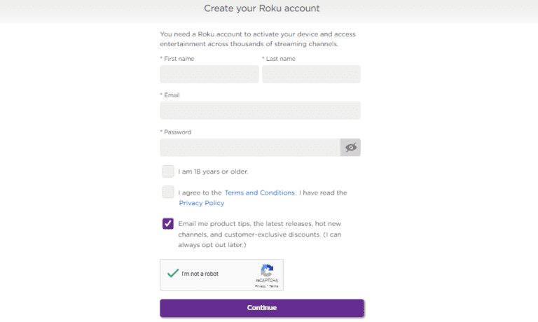Screen dimensions: 538x322
Task: Click into the Email input field
Action: [260, 111]
